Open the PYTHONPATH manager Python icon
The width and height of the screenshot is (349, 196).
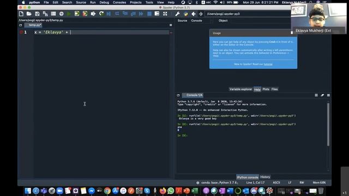pos(185,14)
